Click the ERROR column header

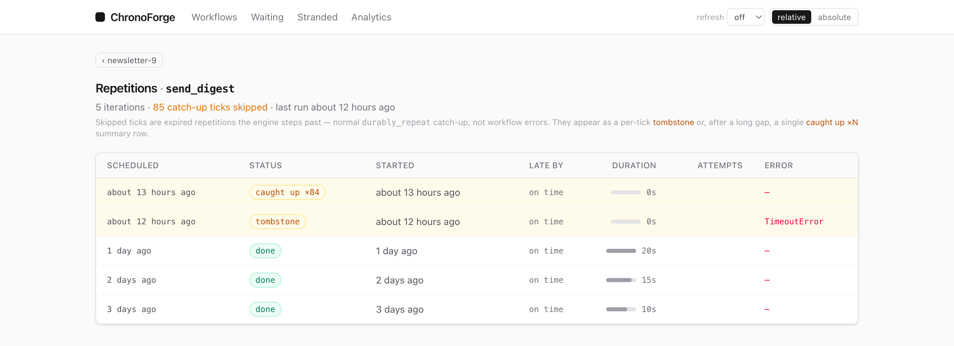779,166
